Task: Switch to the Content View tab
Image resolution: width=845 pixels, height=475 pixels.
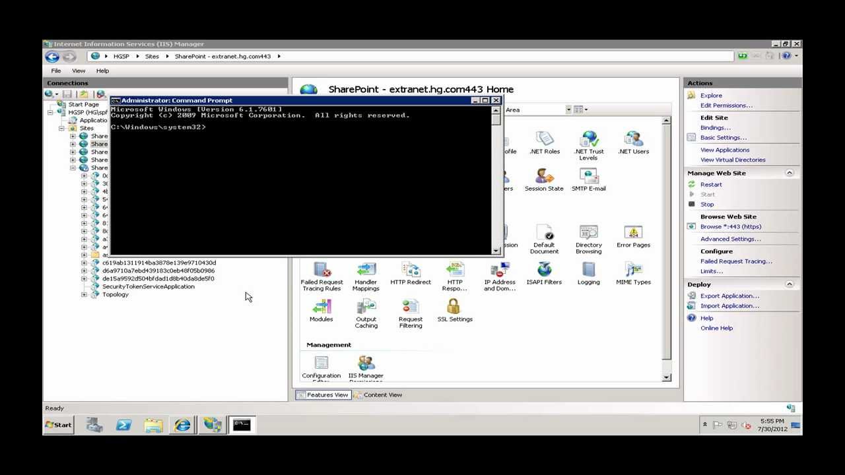Action: tap(378, 395)
